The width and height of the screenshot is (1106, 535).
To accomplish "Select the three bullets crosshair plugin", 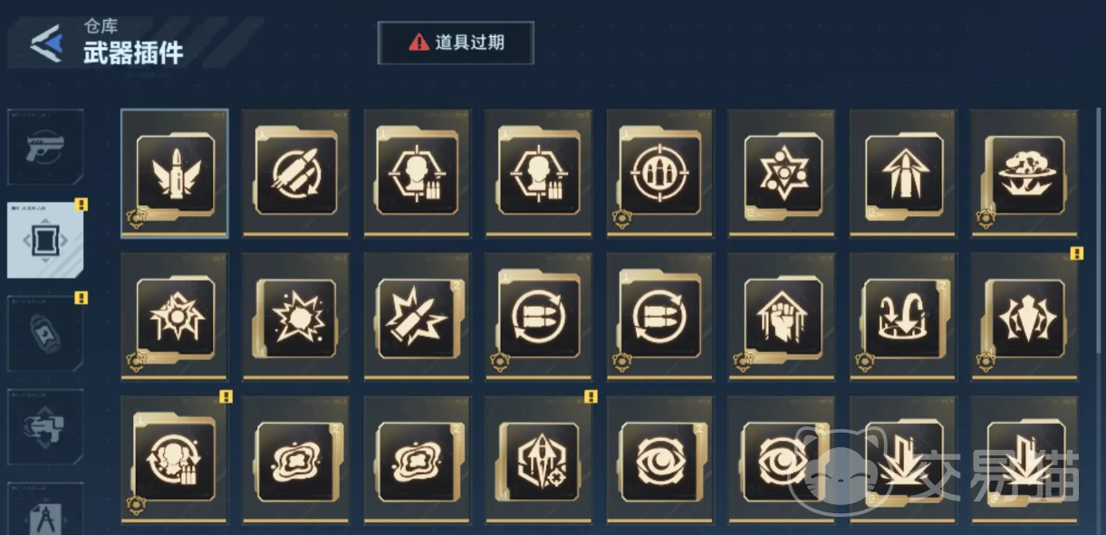I will coord(660,174).
